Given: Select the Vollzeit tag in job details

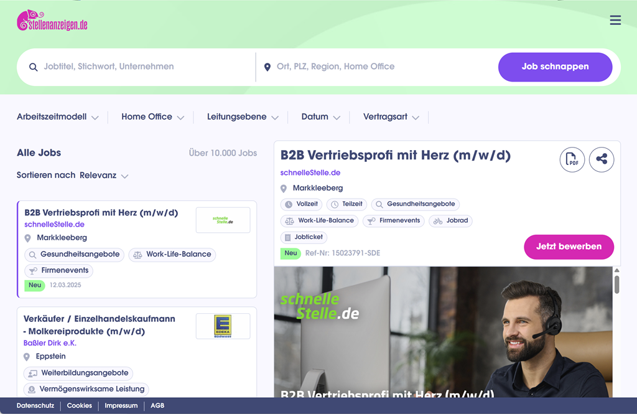Looking at the screenshot, I should point(301,204).
